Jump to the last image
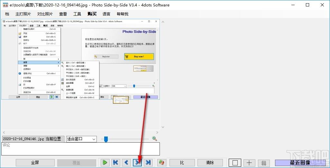 click(x=148, y=163)
